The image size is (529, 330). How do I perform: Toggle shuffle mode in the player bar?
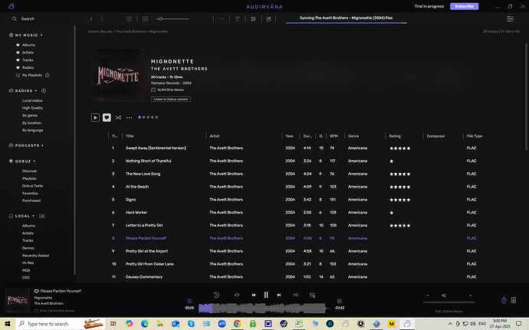coord(295,295)
